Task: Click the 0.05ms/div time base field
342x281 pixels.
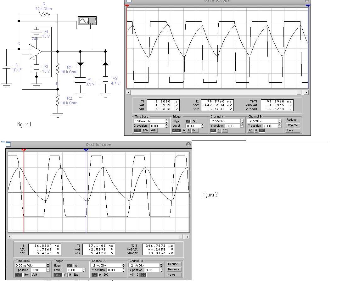Action: (x=30, y=265)
